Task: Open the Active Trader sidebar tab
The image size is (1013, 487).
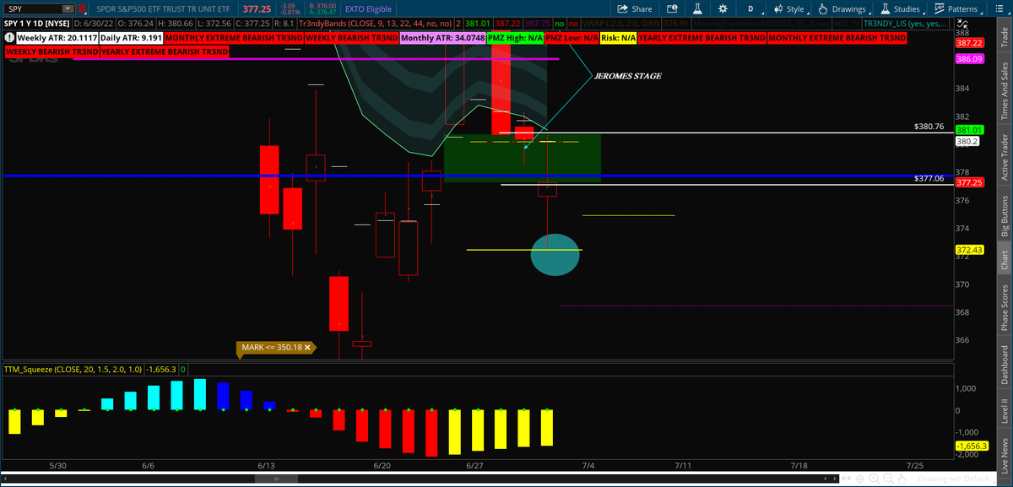Action: (1005, 157)
